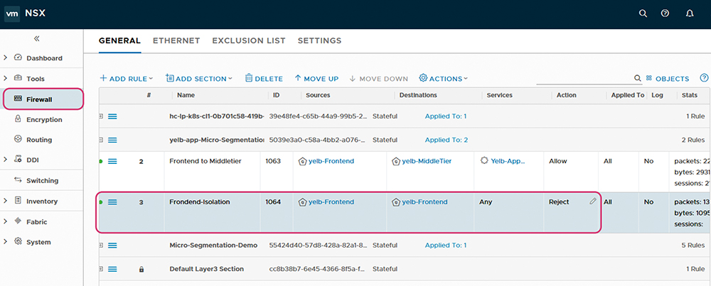Open the ADD SECTION dropdown
This screenshot has width=711, height=286.
click(199, 79)
